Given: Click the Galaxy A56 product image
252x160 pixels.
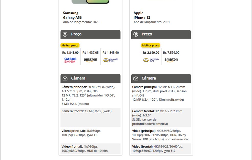Looking at the screenshot, I should (x=90, y=1).
